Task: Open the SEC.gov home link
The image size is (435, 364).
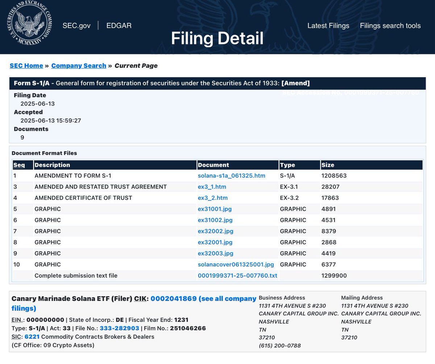Action: click(x=76, y=25)
